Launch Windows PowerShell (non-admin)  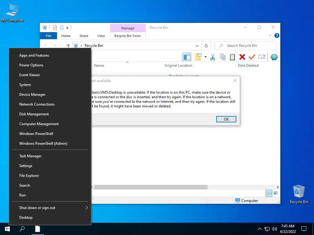50,134
